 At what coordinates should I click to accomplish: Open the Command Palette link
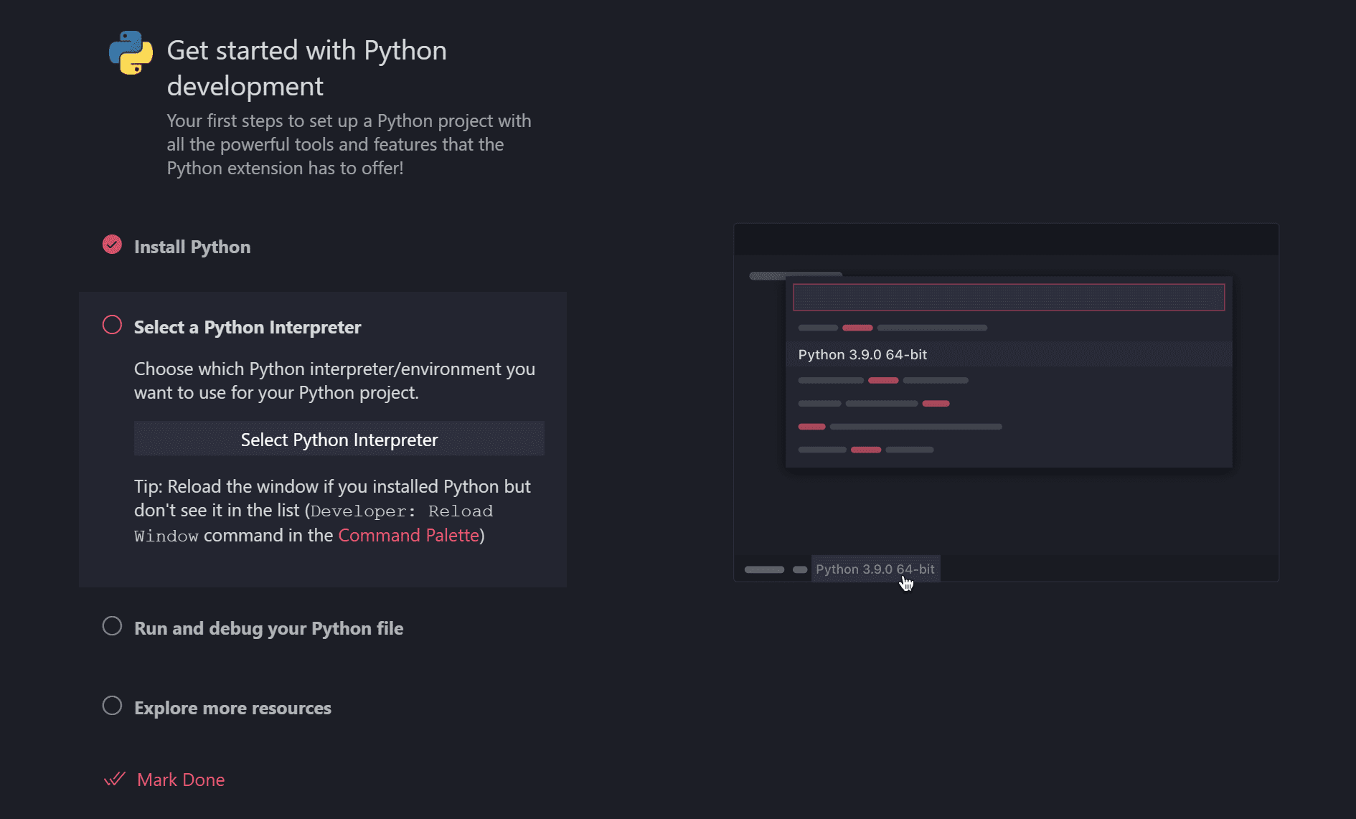pyautogui.click(x=408, y=535)
